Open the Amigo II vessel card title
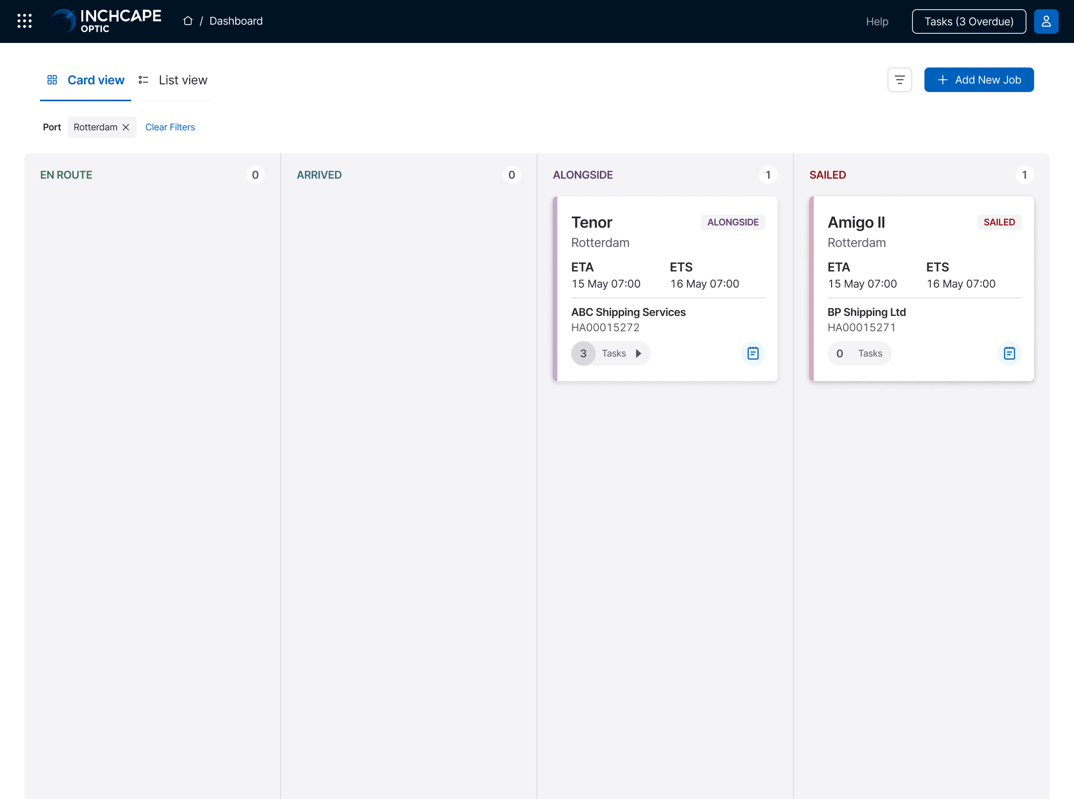Screen dimensions: 1074x799 (856, 222)
